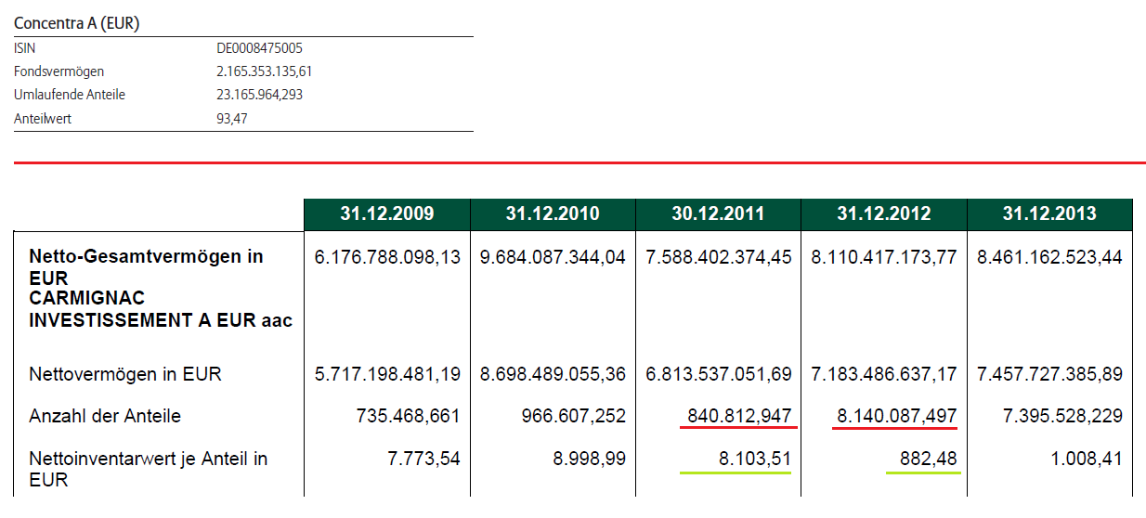Click the Anteilwert value 93,47

[232, 118]
